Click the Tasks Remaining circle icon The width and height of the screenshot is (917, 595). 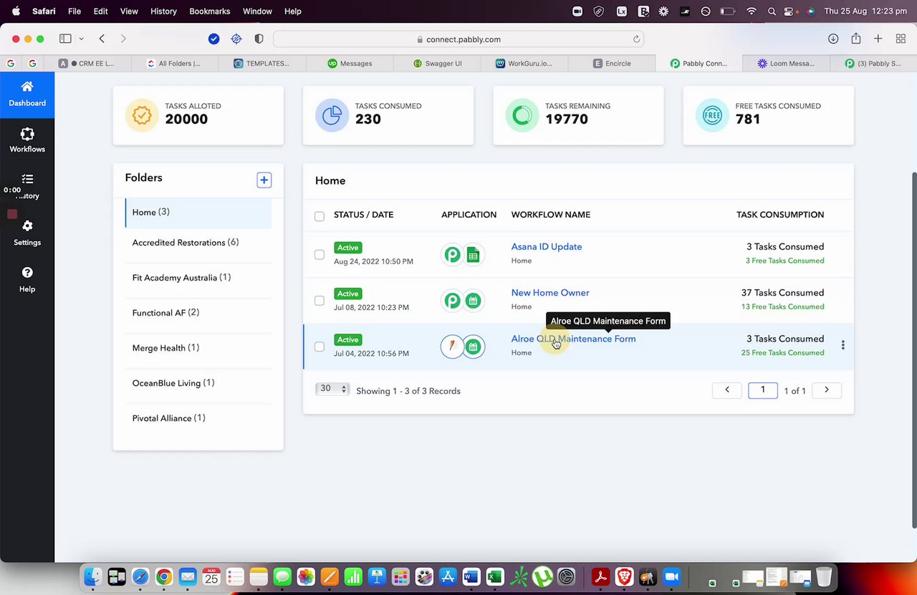(x=522, y=115)
